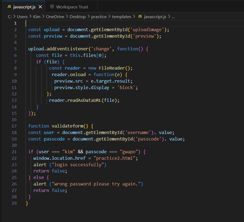The image size is (244, 222).
Task: Click the JS icon in the breadcrumb
Action: click(x=140, y=17)
